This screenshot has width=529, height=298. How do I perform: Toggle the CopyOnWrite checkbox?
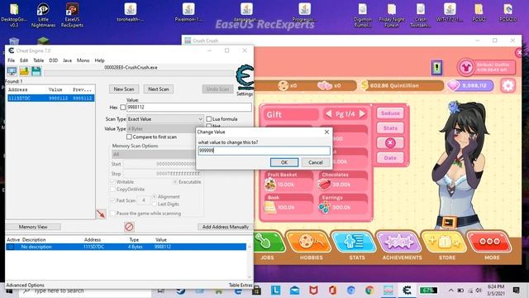[112, 190]
